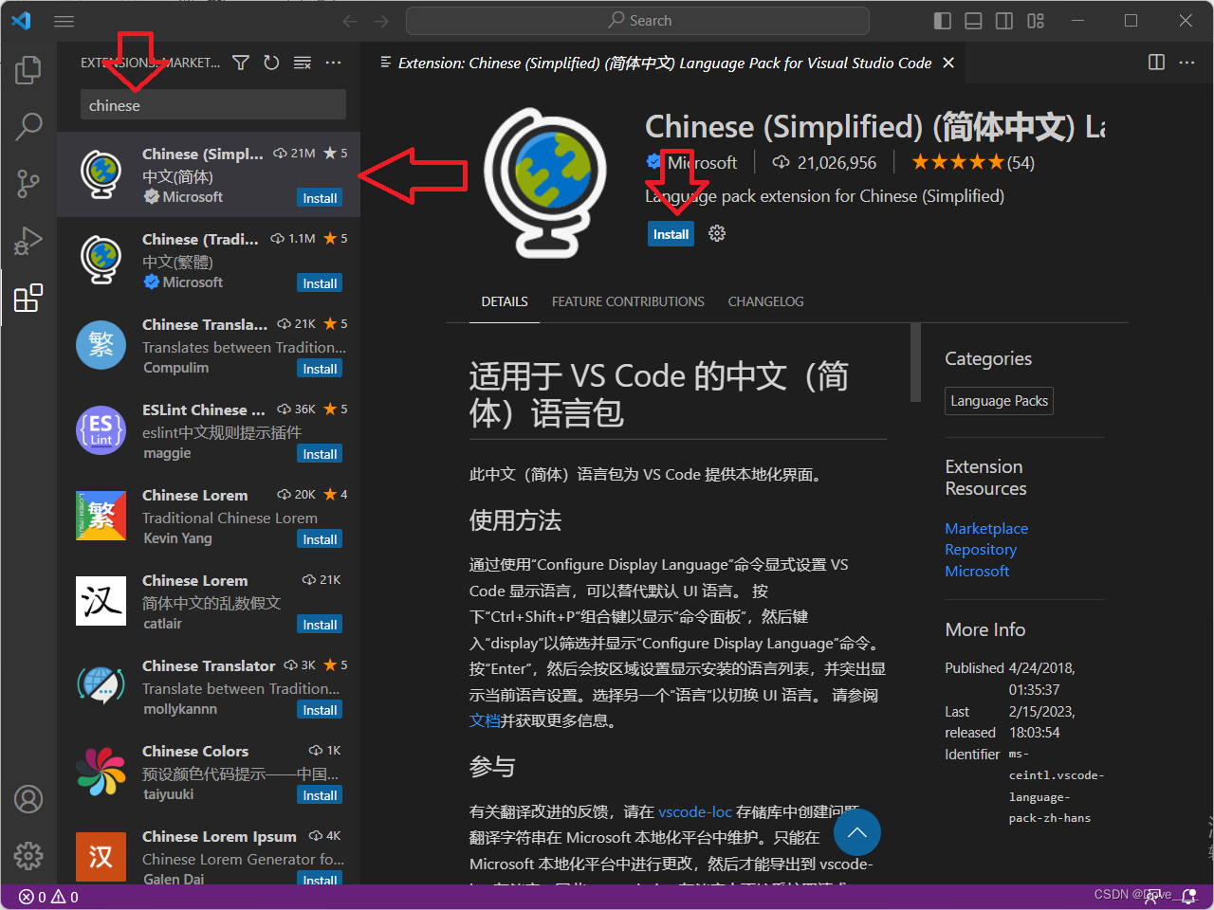Click the Filter Extensions funnel icon
The width and height of the screenshot is (1214, 910).
240,62
